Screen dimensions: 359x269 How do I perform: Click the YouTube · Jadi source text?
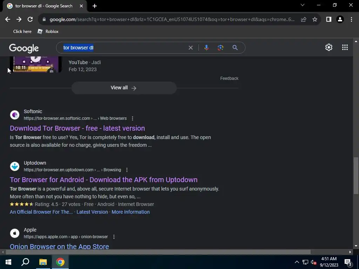click(x=85, y=62)
